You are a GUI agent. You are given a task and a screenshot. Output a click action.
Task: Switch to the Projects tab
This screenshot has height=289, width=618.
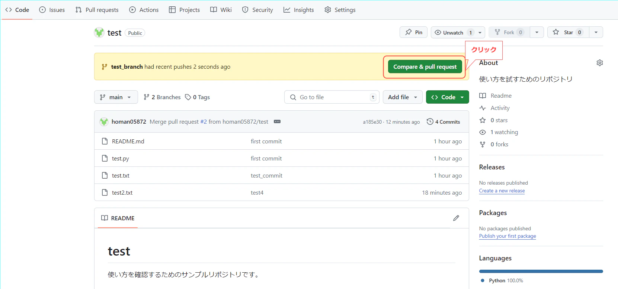pyautogui.click(x=185, y=10)
